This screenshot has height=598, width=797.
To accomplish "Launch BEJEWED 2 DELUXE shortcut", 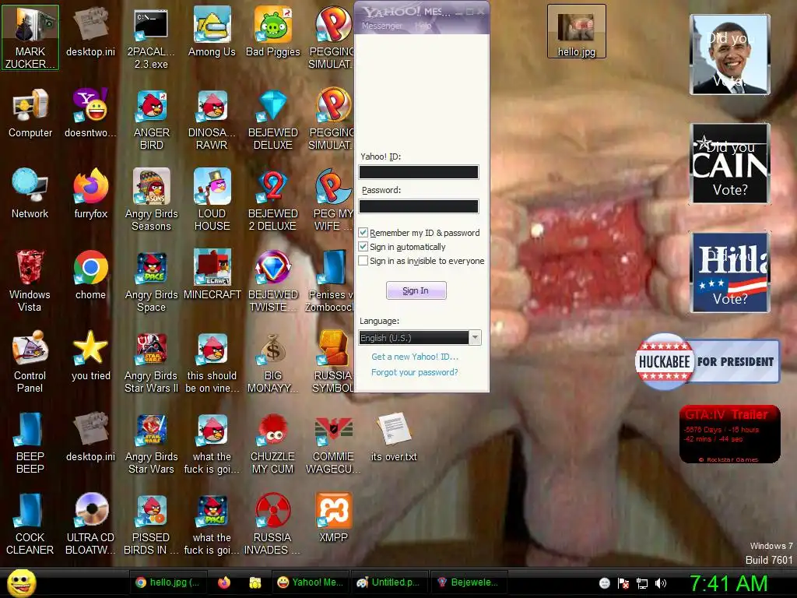I will [273, 200].
